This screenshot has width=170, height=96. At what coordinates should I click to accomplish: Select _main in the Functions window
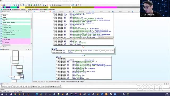(15, 21)
